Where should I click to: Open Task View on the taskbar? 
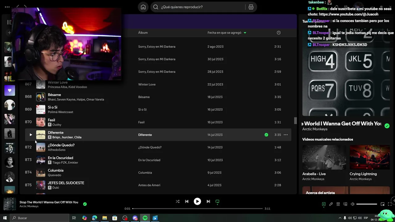coord(74,218)
